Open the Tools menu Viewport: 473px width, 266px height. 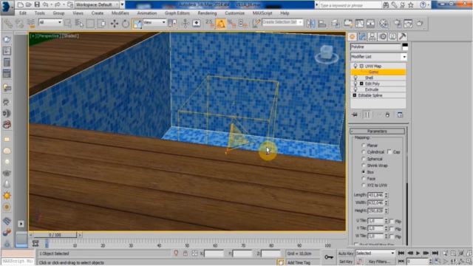tap(39, 13)
